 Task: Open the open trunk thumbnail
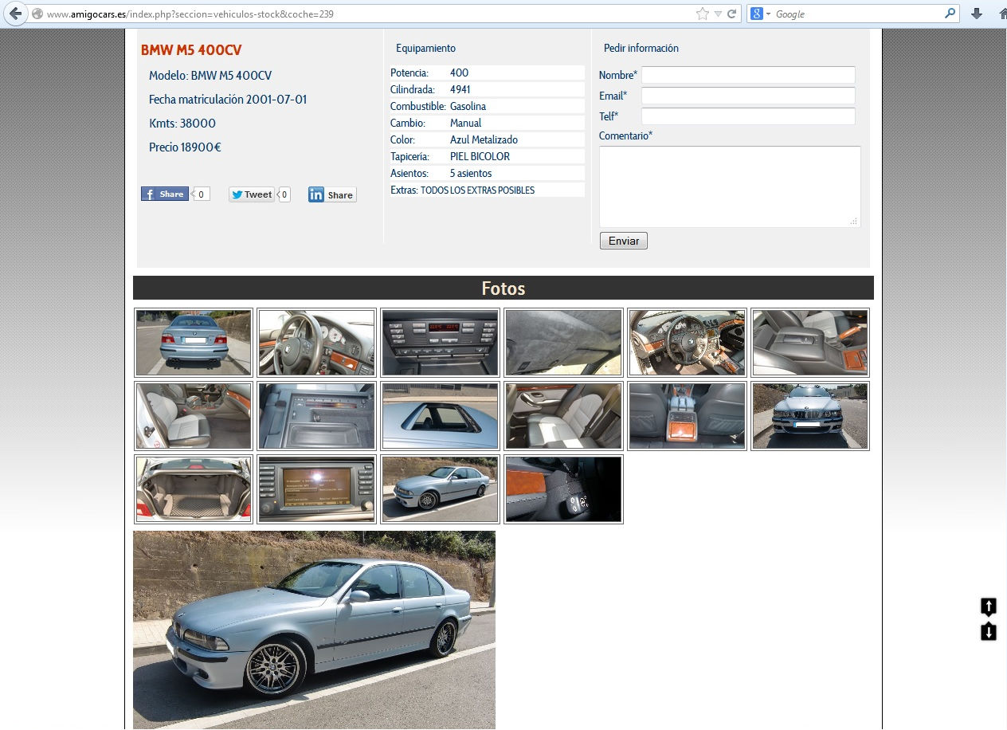click(194, 489)
